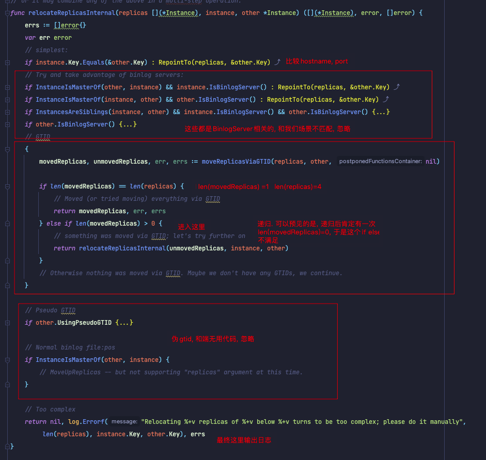486x460 pixels.
Task: Click the 'errs := []error{}' declaration
Action: [x=55, y=25]
